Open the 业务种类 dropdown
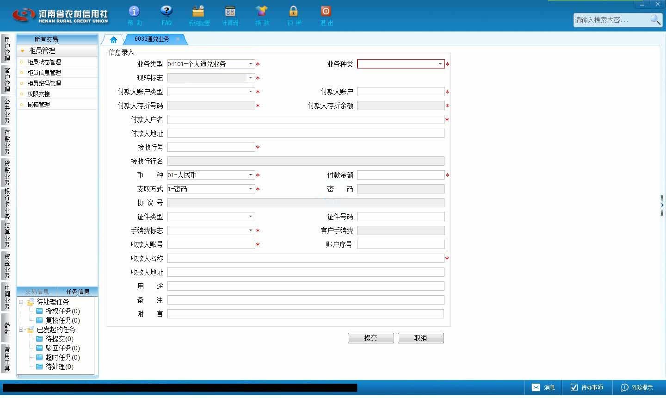Viewport: 666px width, 398px height. (x=440, y=64)
